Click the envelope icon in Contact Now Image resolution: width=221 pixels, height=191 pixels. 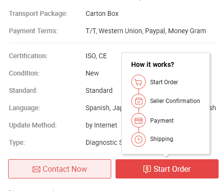(x=36, y=169)
